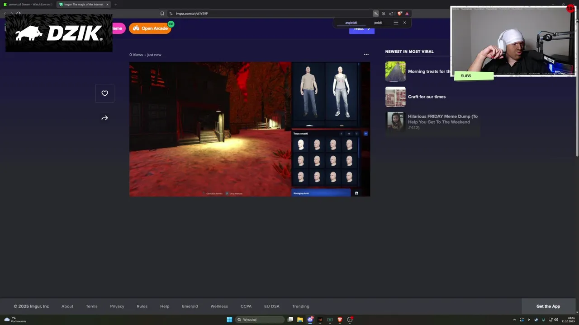Open the Privacy footer link
Image resolution: width=579 pixels, height=325 pixels.
pyautogui.click(x=117, y=306)
